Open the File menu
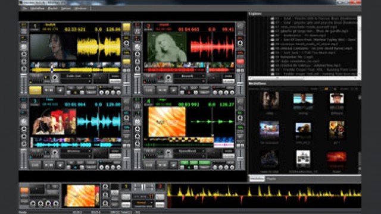The image size is (381, 214). point(25,8)
